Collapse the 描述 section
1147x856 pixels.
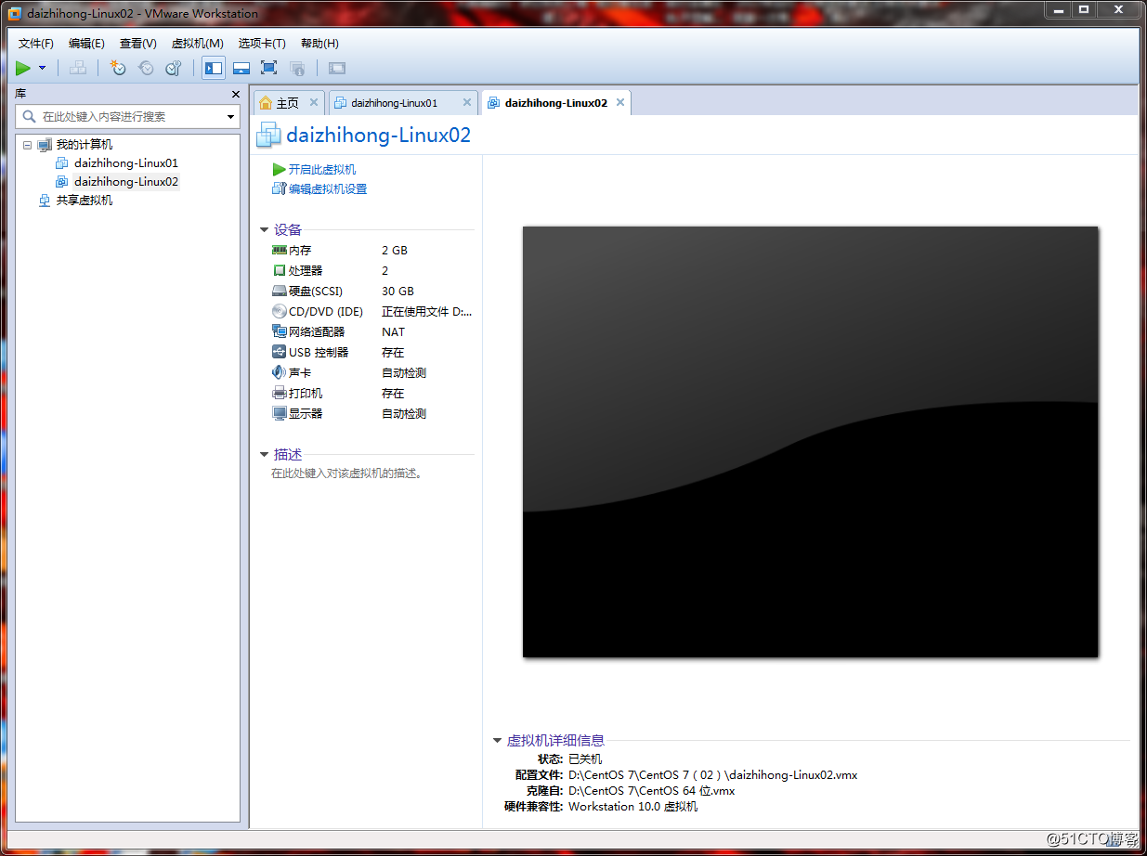click(x=265, y=455)
